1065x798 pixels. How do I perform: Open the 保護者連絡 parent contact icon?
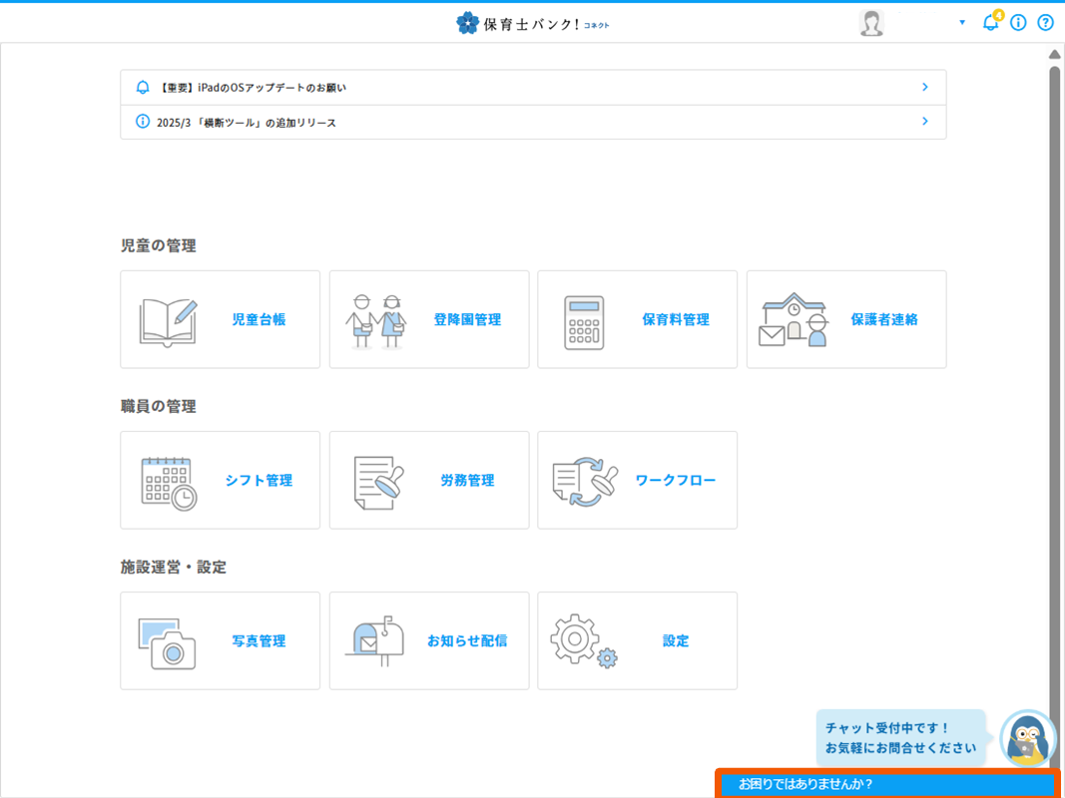point(795,319)
